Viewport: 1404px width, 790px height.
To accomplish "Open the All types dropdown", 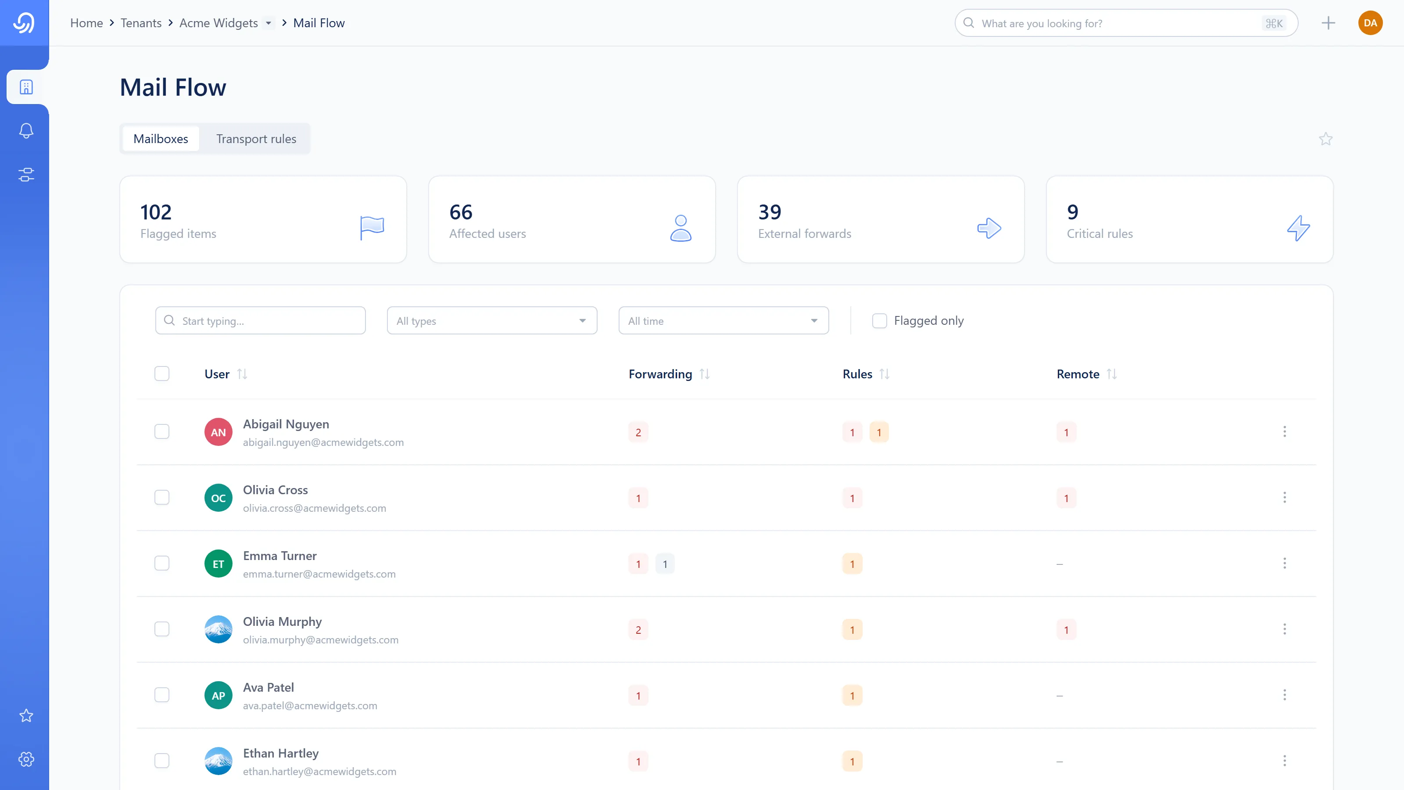I will (492, 320).
